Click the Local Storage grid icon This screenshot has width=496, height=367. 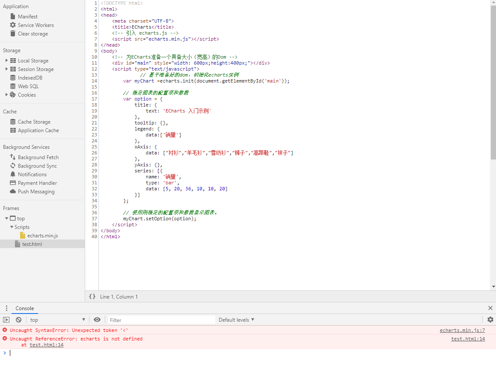click(13, 60)
